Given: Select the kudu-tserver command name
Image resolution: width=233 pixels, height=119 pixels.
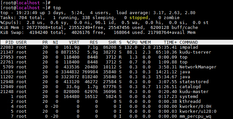Looking at the screenshot, I should pyautogui.click(x=195, y=52).
